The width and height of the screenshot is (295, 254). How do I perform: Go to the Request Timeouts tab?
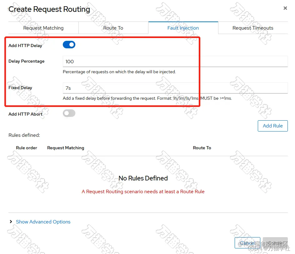point(253,28)
